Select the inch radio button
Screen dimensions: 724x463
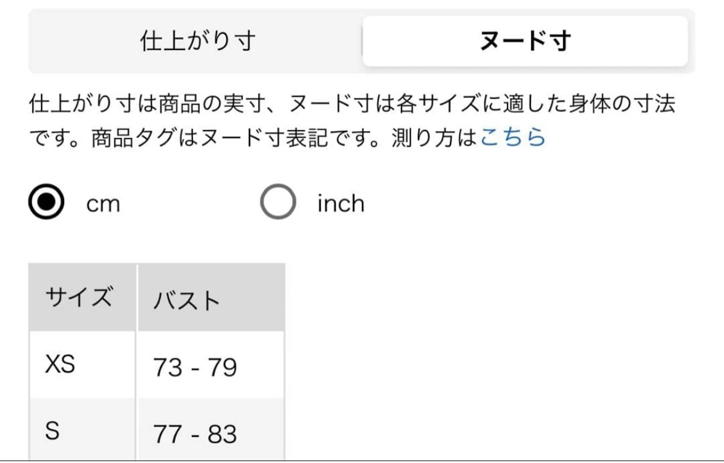pyautogui.click(x=278, y=201)
